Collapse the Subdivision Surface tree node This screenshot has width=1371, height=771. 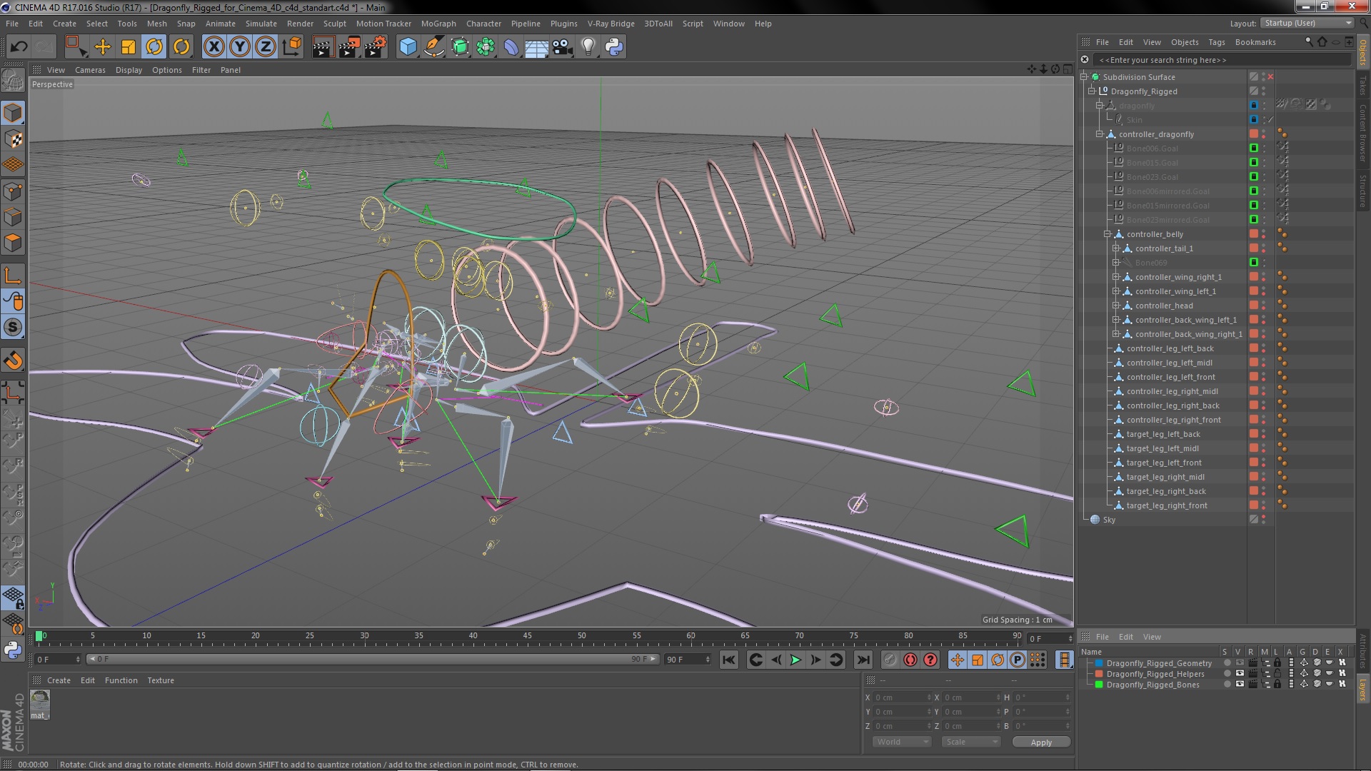pos(1084,77)
